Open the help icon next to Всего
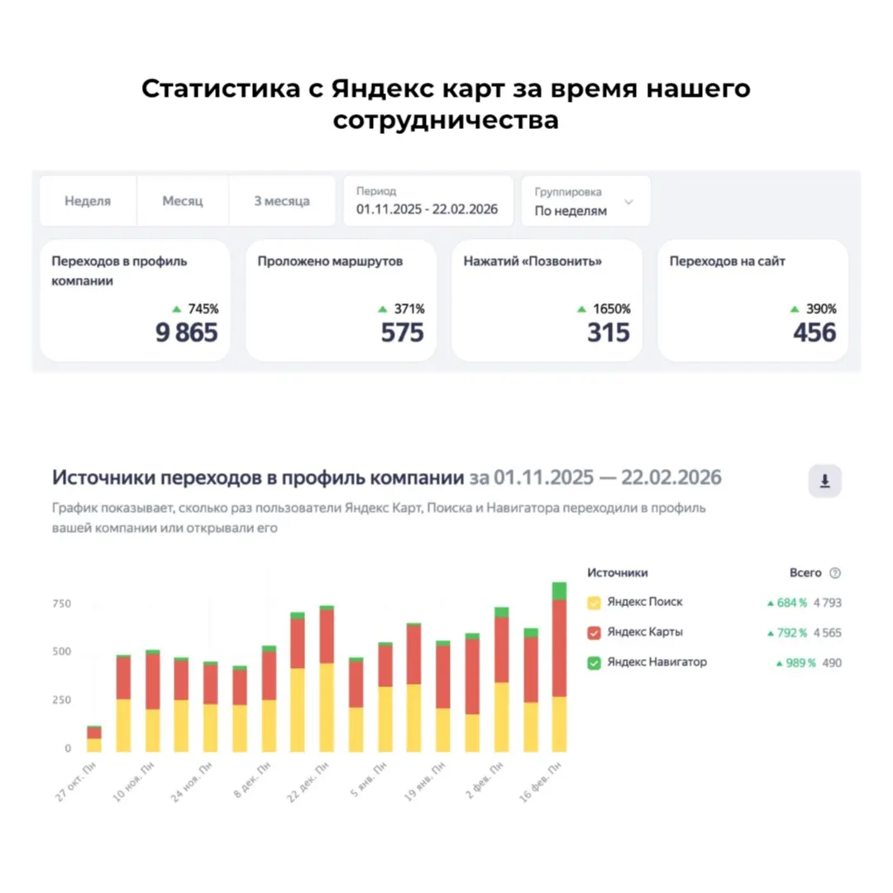 pos(835,573)
